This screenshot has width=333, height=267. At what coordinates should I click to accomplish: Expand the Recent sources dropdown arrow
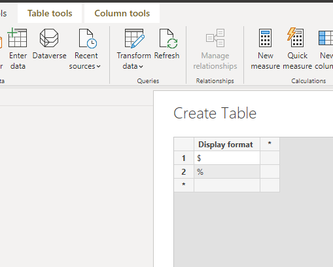point(99,66)
